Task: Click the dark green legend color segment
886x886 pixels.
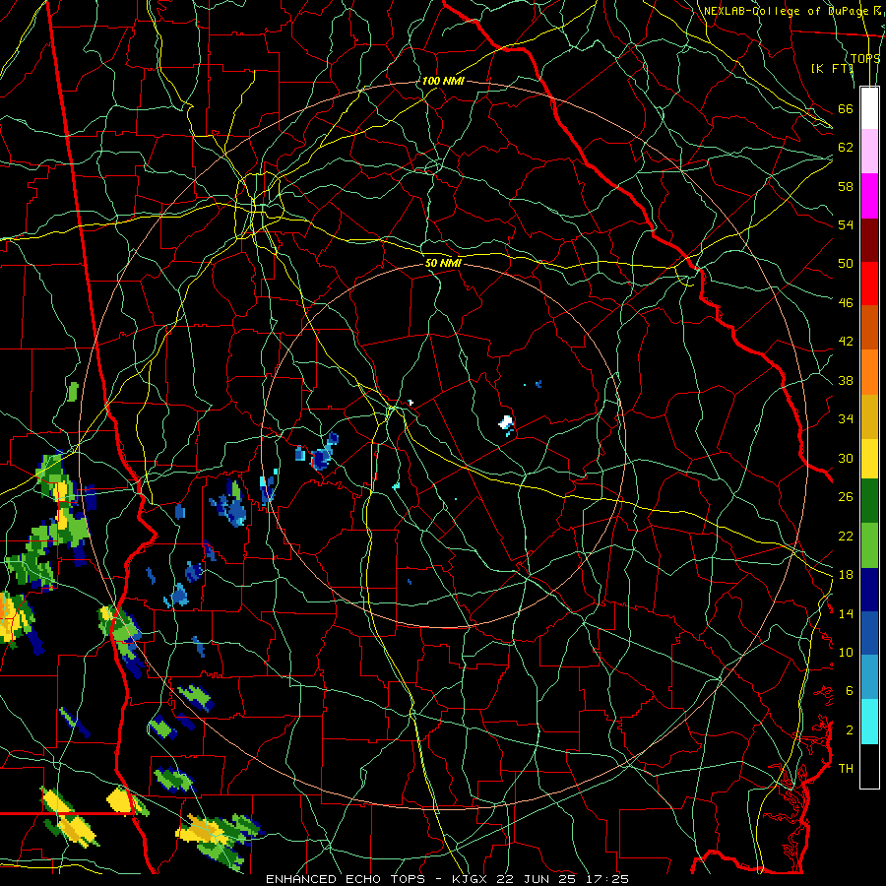Action: 869,501
